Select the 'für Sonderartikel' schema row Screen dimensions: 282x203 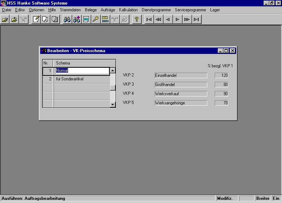coord(81,79)
